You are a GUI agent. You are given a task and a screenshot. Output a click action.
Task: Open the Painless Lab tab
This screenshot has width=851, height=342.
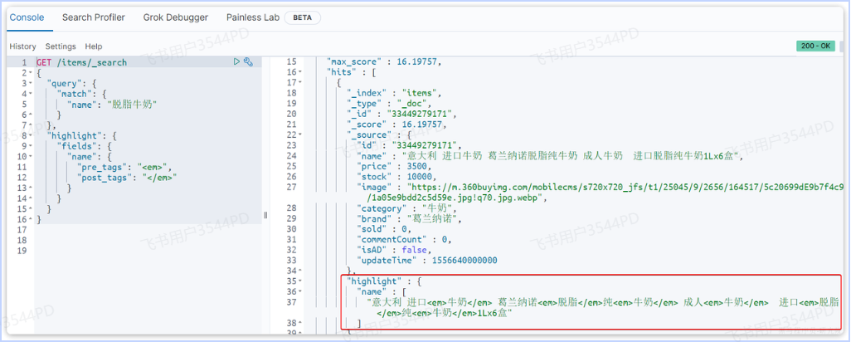253,17
